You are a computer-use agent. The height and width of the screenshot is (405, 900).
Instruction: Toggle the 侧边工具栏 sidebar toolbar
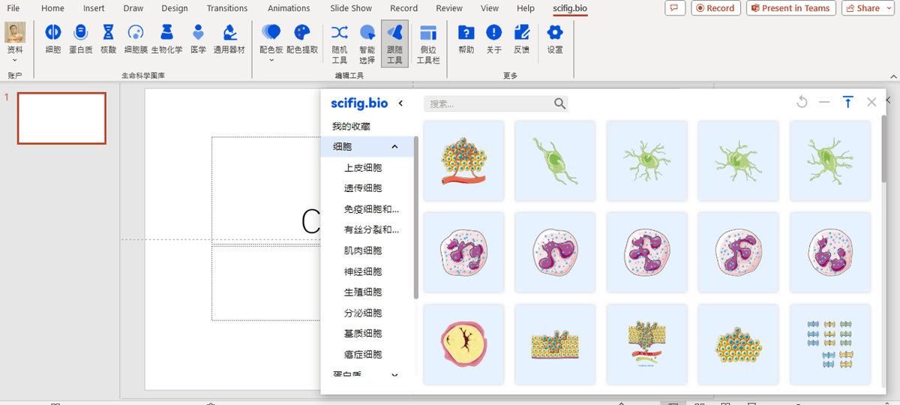click(428, 43)
